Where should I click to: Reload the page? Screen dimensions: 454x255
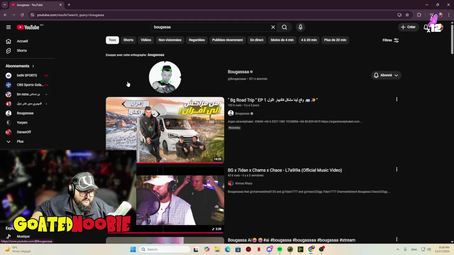point(22,15)
